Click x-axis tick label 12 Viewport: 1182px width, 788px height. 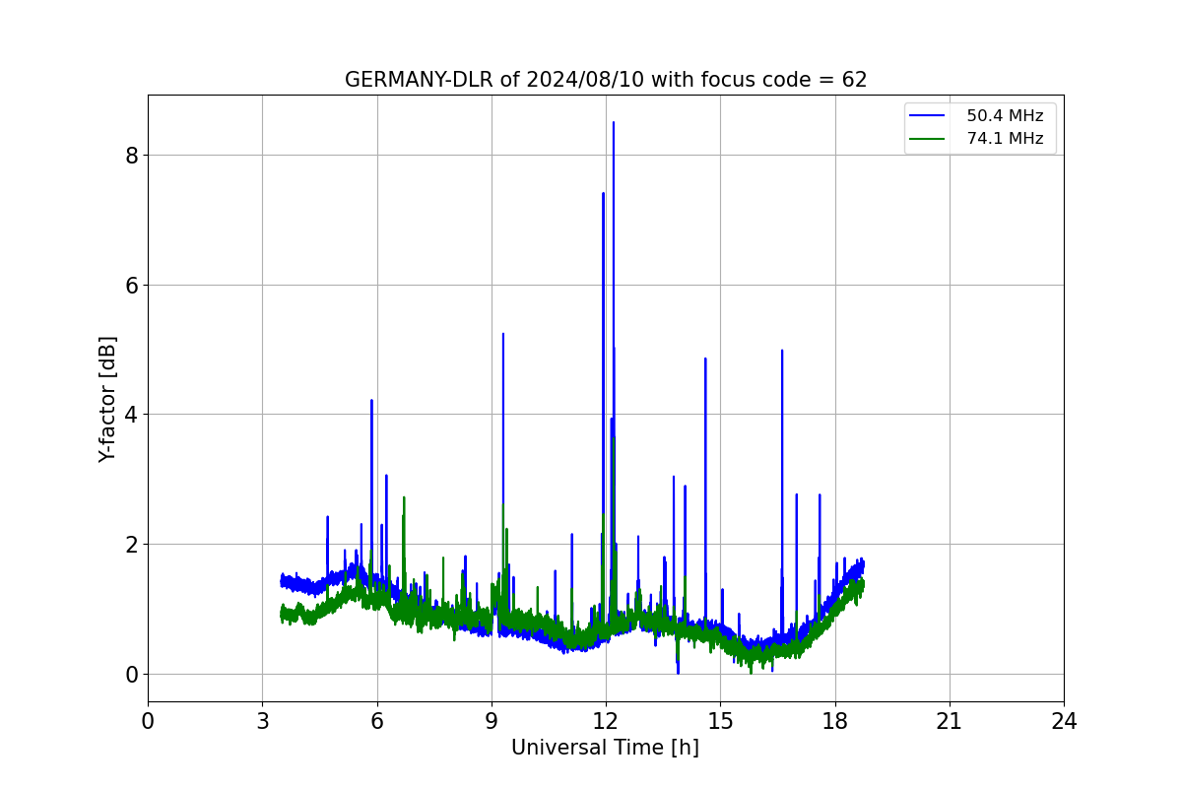[x=606, y=721]
